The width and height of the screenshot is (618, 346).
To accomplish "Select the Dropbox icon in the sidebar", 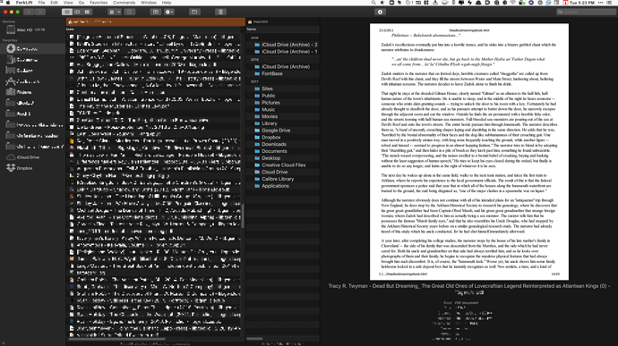I will click(11, 168).
